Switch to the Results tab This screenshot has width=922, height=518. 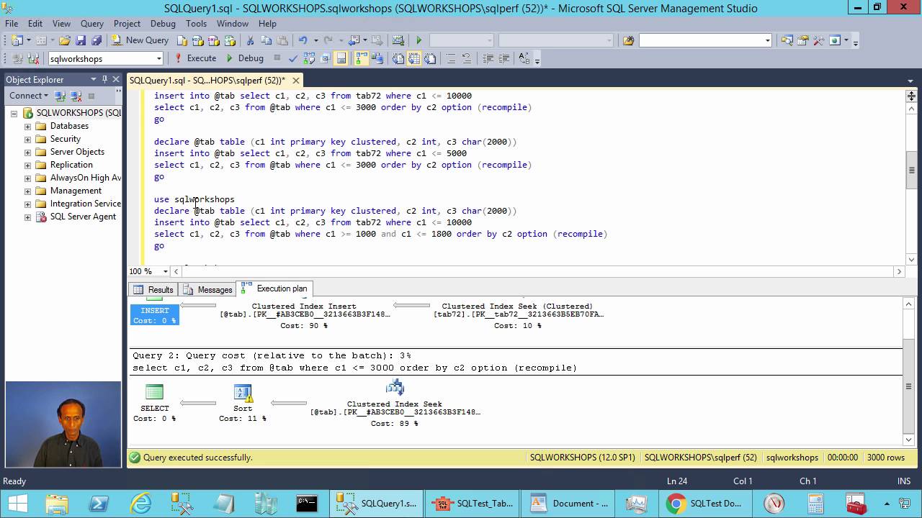[x=154, y=289]
